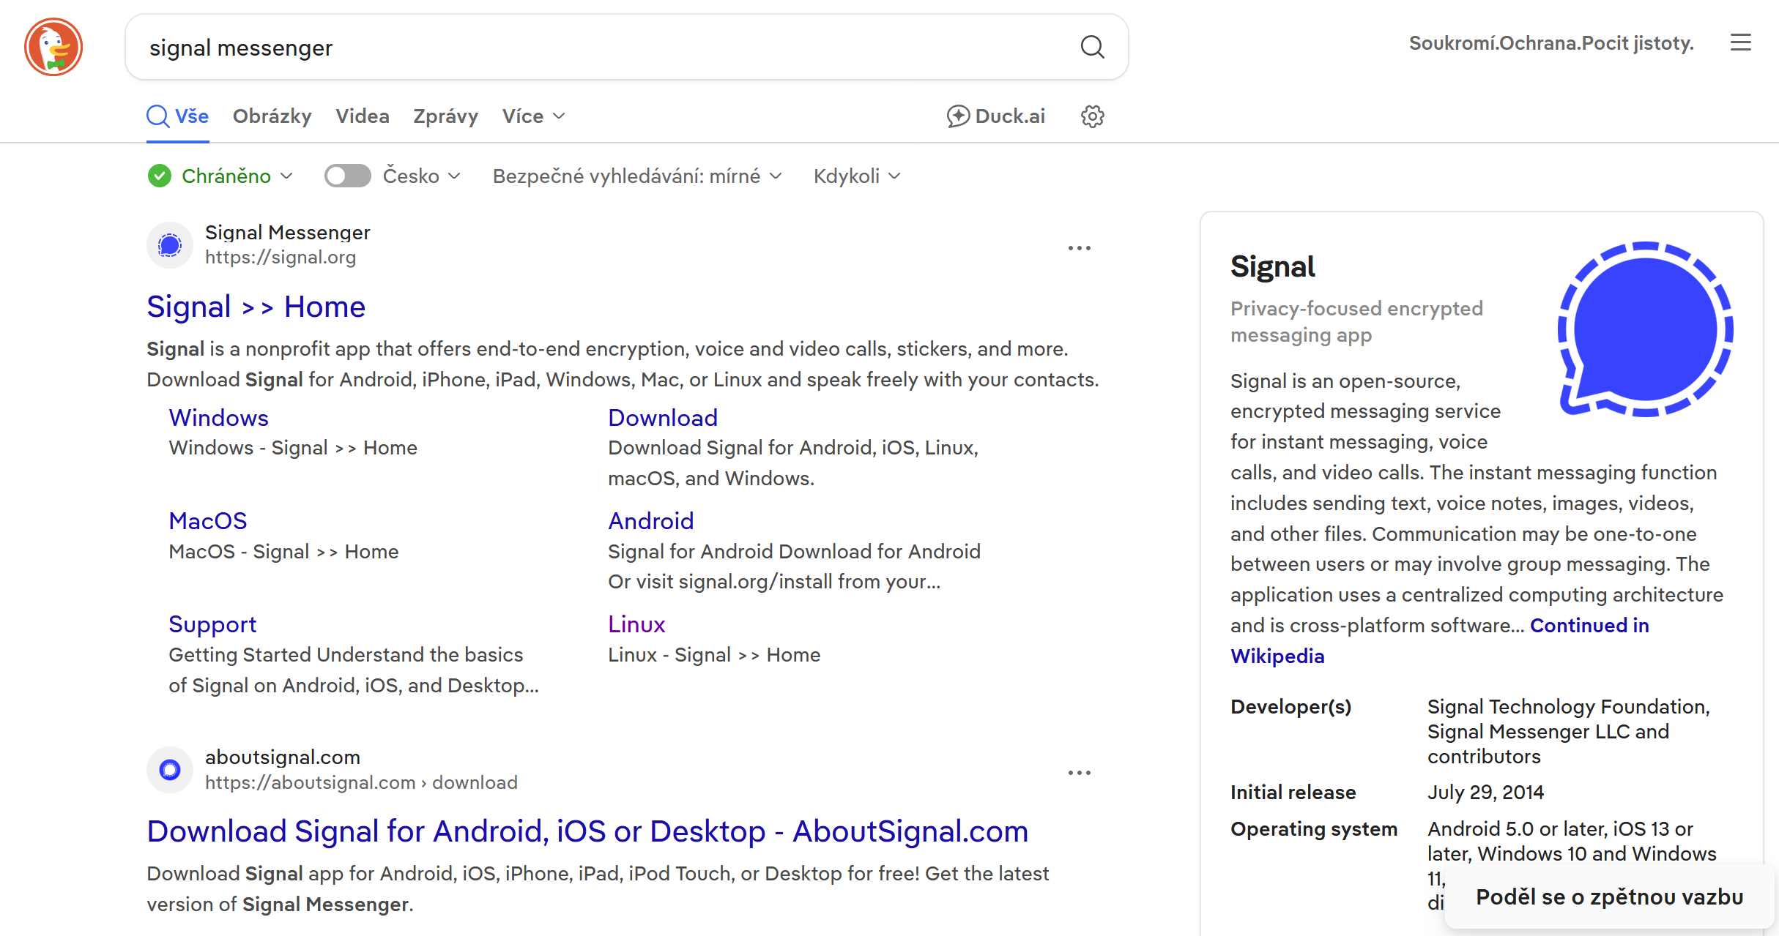Image resolution: width=1779 pixels, height=936 pixels.
Task: Switch to the Videa tab
Action: pyautogui.click(x=362, y=116)
